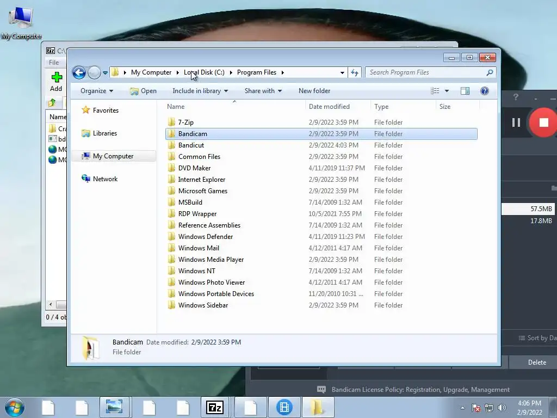Select the DVD Maker folder icon

(171, 168)
